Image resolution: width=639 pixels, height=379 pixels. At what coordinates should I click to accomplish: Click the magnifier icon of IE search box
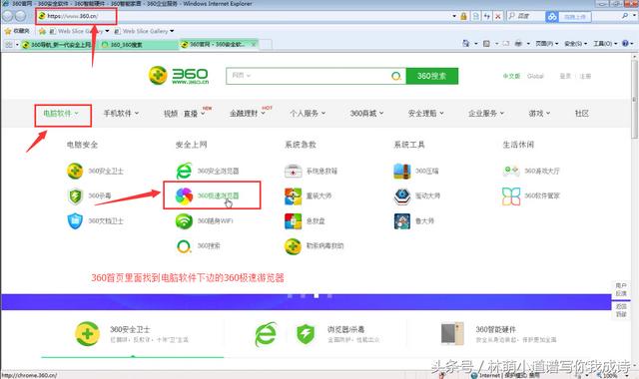click(625, 16)
